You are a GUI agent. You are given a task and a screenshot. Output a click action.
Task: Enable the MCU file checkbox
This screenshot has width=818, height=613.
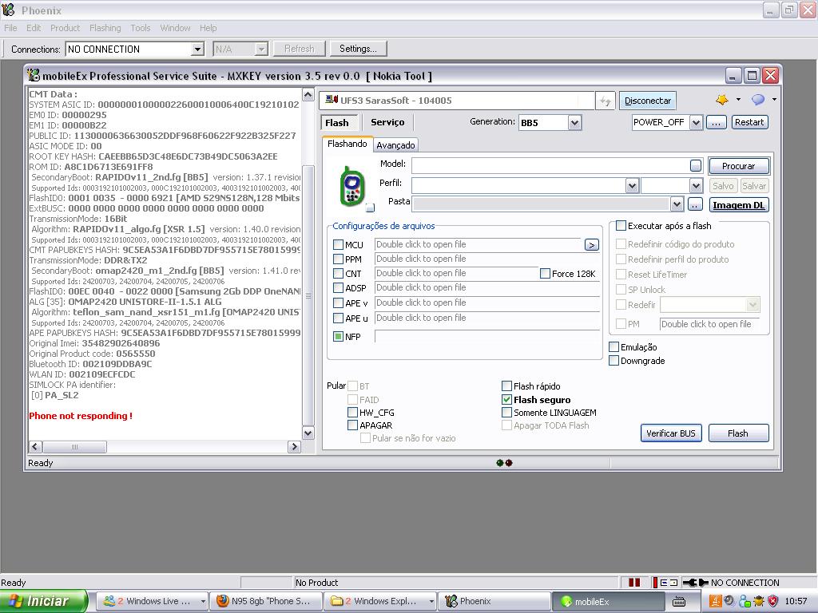[338, 244]
